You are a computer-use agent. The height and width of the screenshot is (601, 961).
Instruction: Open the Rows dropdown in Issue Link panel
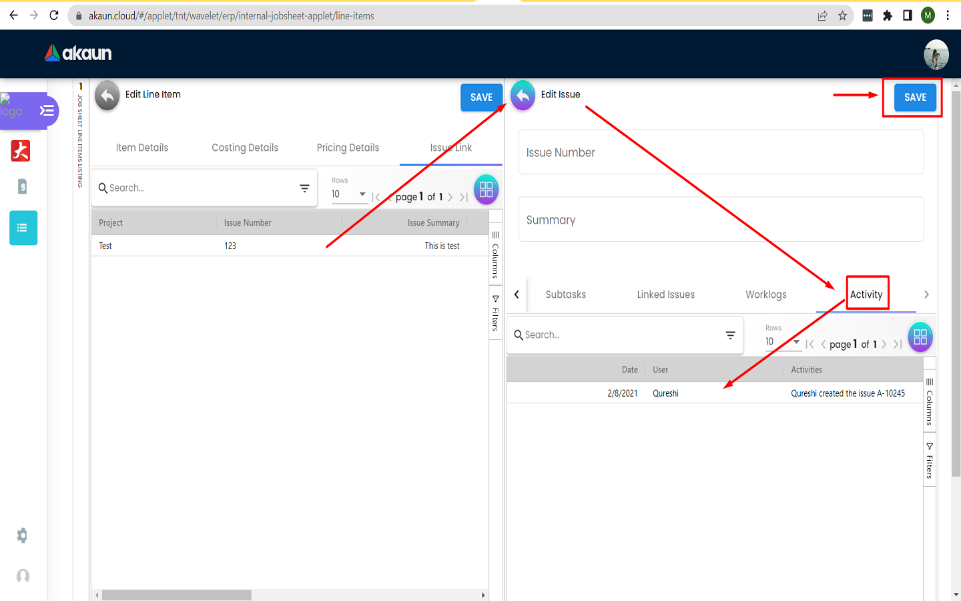click(349, 194)
